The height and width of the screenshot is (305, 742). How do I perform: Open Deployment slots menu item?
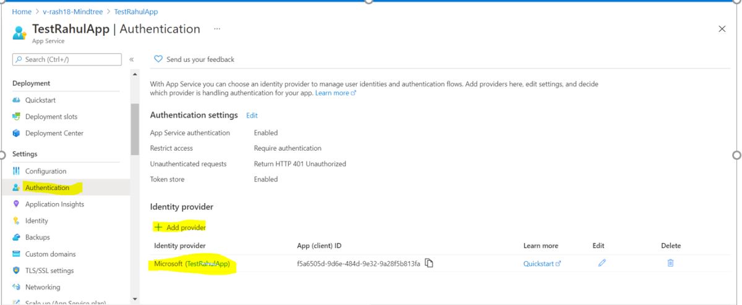[x=51, y=117]
